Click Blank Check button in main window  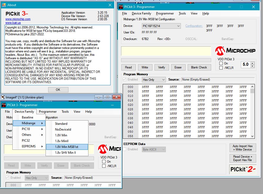coord(199,67)
